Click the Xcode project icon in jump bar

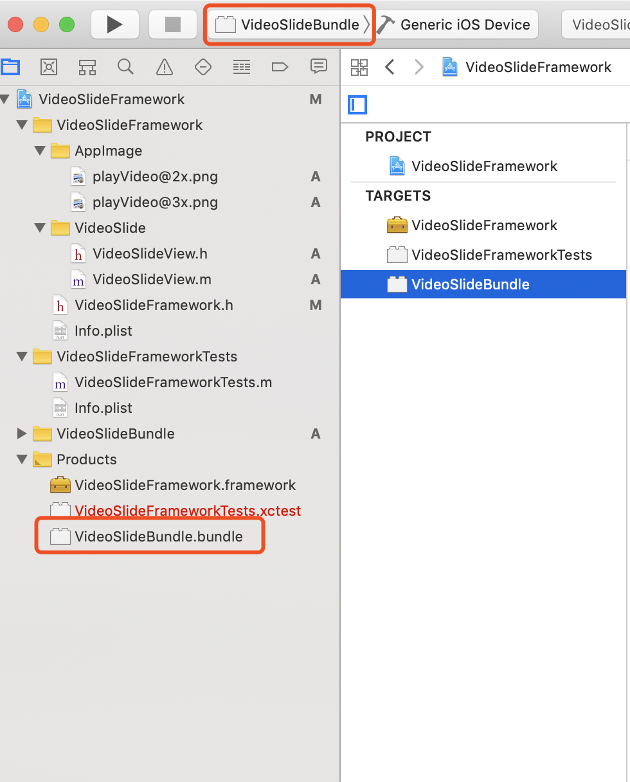450,67
